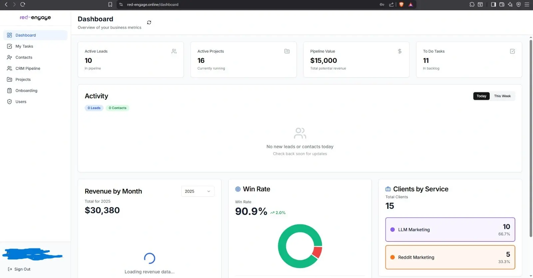Click the red segment of Win Rate donut
The image size is (533, 278).
(x=317, y=252)
